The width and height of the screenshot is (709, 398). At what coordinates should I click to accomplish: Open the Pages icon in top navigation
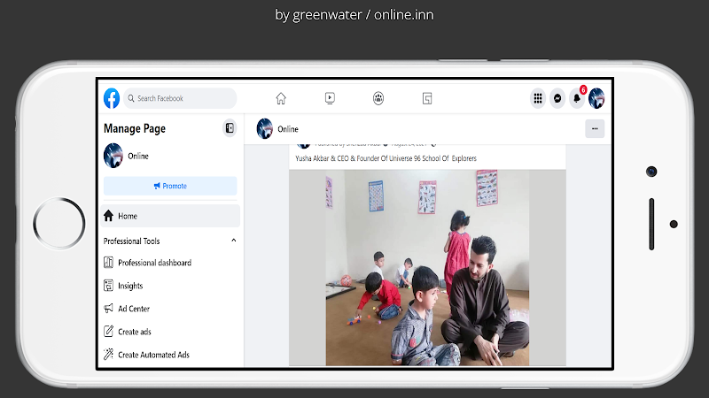[x=427, y=98]
